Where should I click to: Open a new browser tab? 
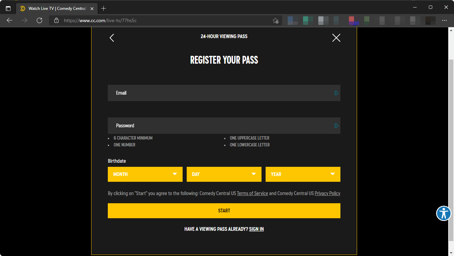[104, 8]
